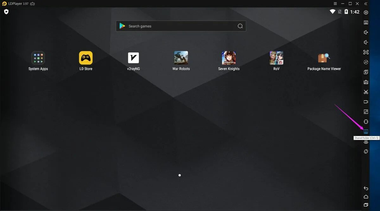Open LDPlayer keyboard mapping settings

pos(366,22)
